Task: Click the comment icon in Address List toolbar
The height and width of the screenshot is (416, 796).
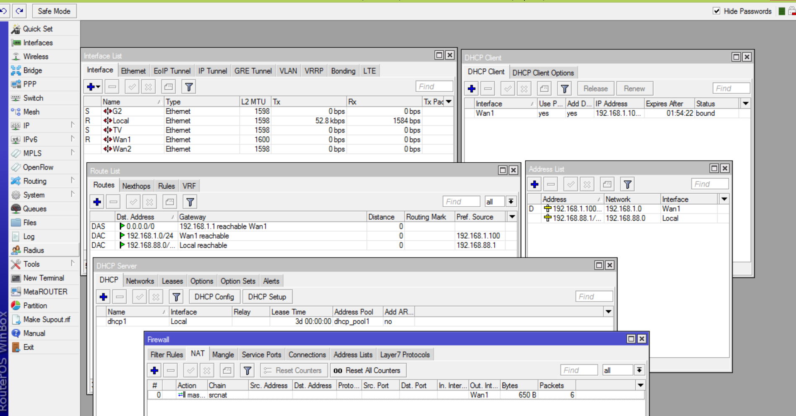Action: coord(607,185)
